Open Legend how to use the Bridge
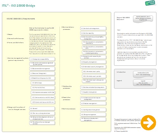This screenshot has width=161, height=133. click(x=143, y=83)
